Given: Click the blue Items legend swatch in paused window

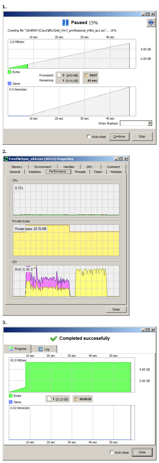Looking at the screenshot, I should point(10,84).
